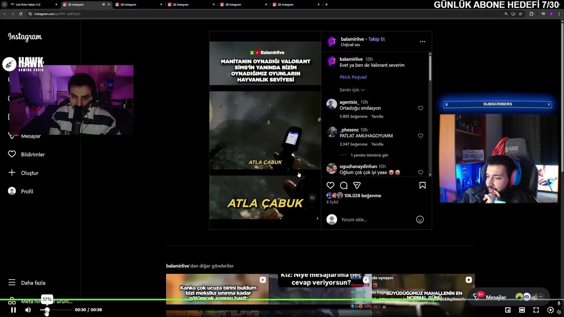This screenshot has height=317, width=564.
Task: Click the Yorum ekle comment input field
Action: point(376,219)
